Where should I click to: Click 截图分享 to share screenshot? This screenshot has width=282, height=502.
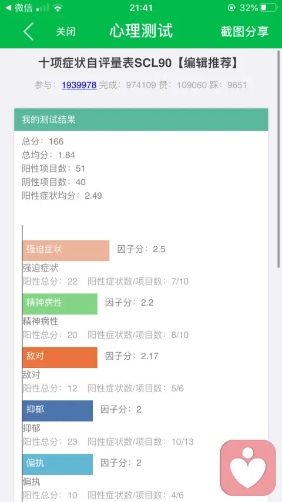tap(244, 31)
